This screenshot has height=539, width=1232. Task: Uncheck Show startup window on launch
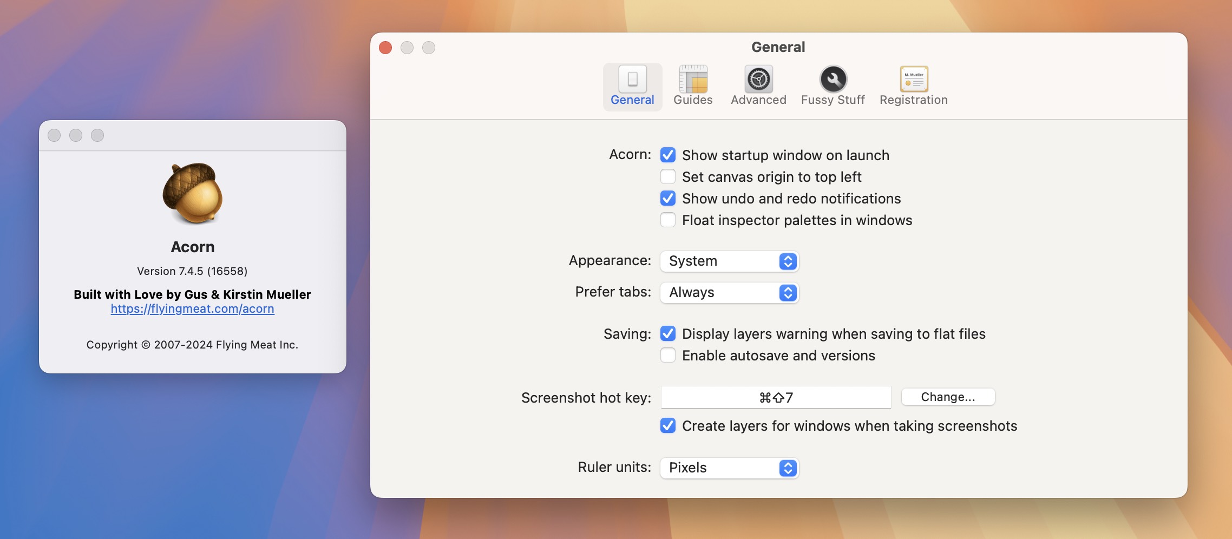click(668, 155)
